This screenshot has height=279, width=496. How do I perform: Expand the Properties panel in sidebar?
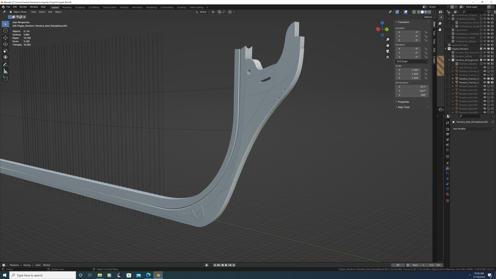(403, 102)
